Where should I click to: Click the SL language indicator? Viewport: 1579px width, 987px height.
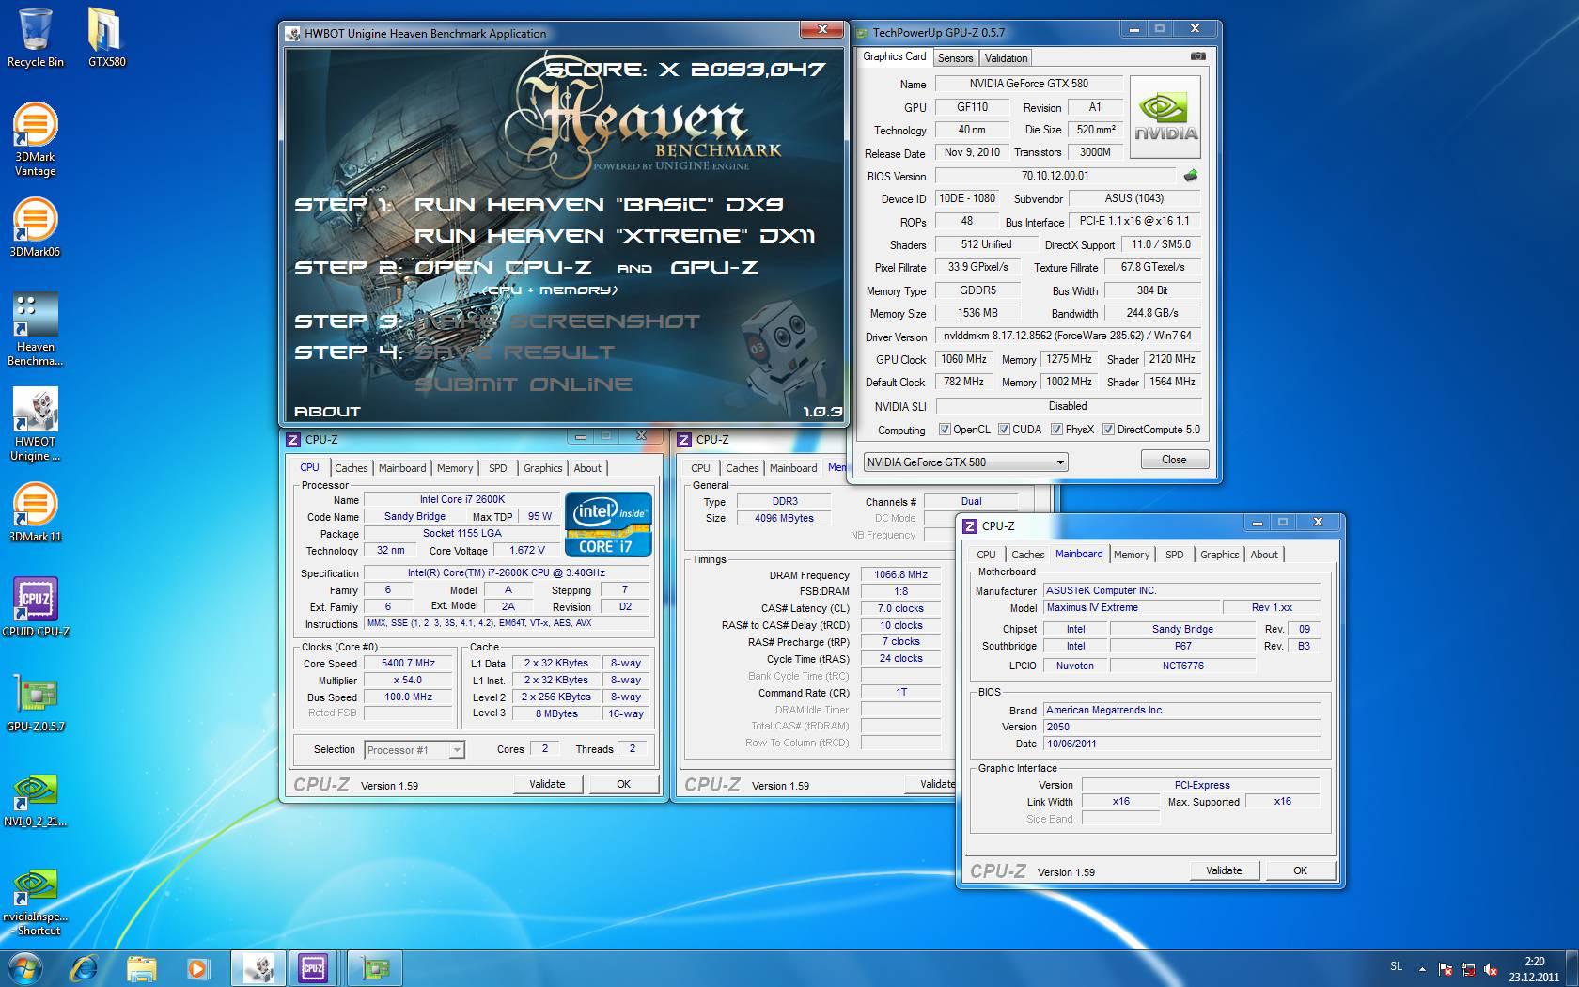1396,966
